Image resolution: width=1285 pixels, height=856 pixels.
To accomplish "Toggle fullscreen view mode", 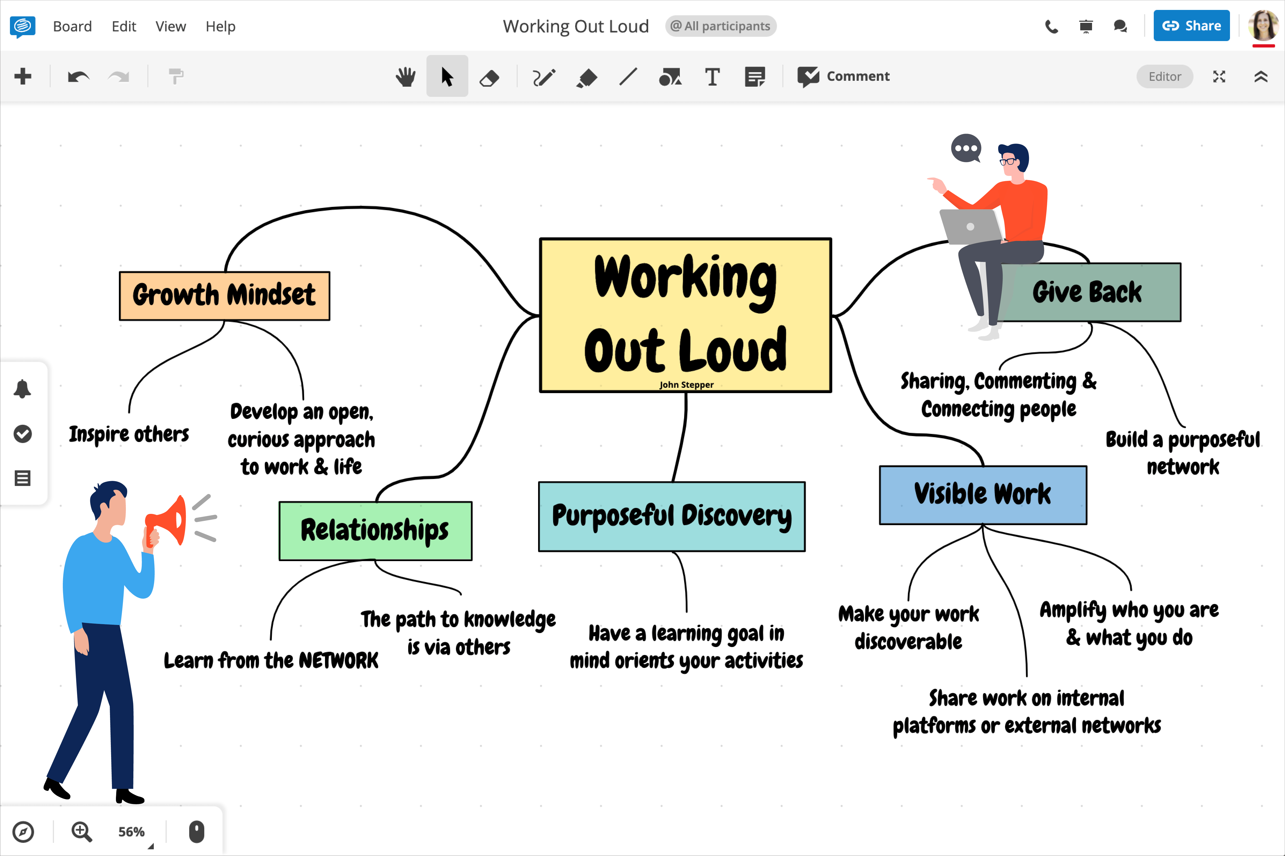I will click(x=1219, y=76).
